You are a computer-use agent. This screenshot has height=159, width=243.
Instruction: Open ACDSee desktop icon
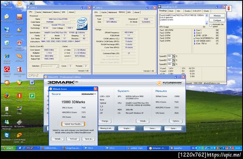pyautogui.click(x=19, y=58)
